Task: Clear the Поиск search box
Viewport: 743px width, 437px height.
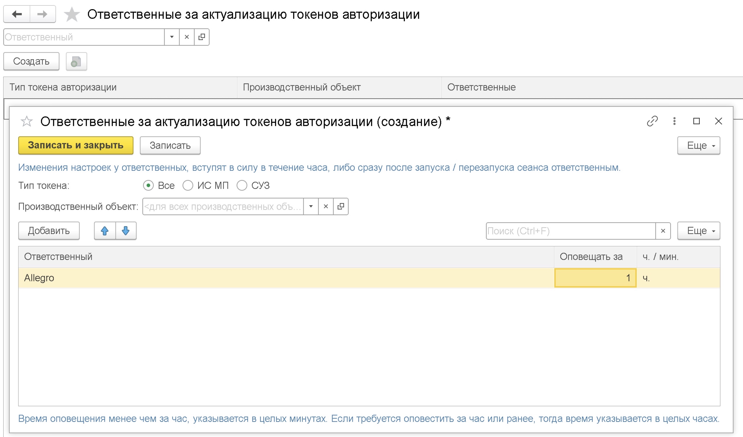Action: tap(663, 231)
